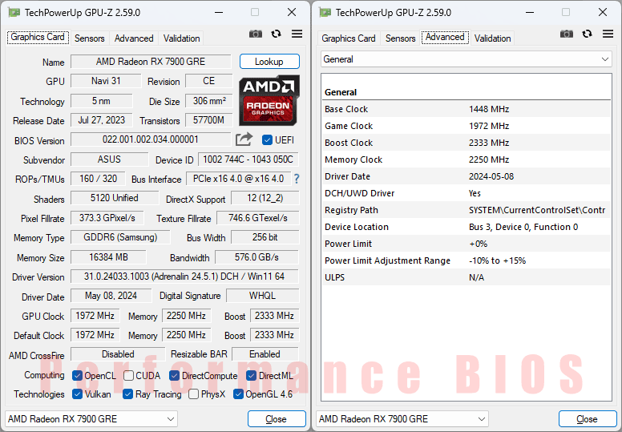This screenshot has height=432, width=622.
Task: Expand the General category dropdown
Action: click(x=466, y=59)
